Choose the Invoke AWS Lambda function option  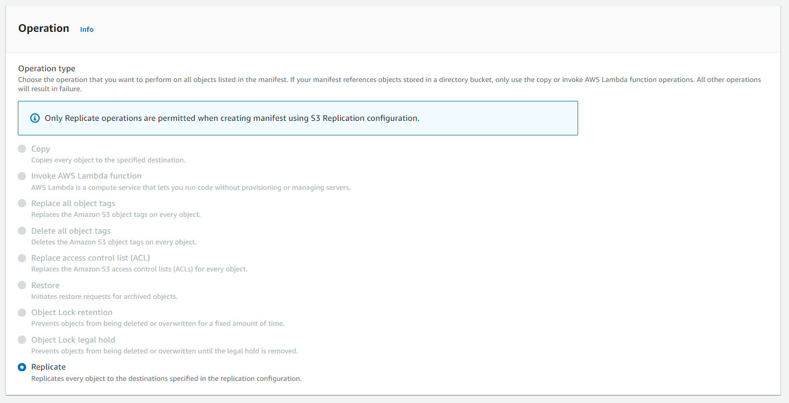22,176
